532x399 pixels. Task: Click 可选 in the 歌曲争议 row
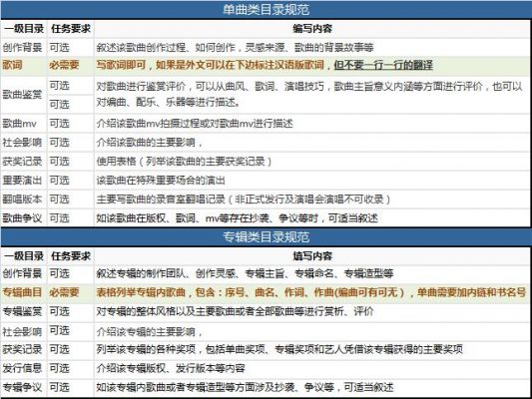[x=59, y=218]
